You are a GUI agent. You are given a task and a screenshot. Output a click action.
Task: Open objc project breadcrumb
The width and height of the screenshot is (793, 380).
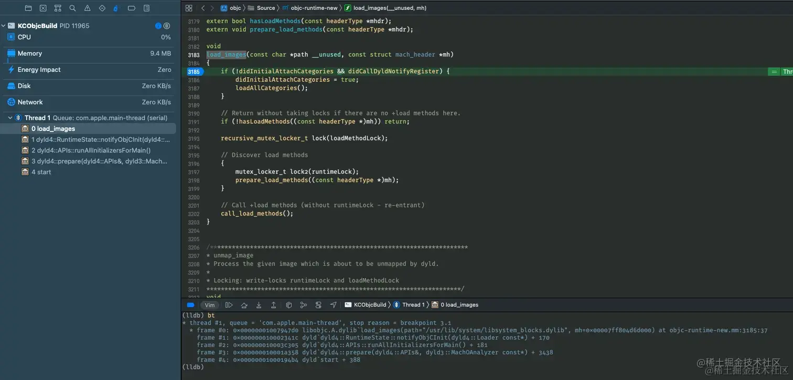pyautogui.click(x=231, y=8)
